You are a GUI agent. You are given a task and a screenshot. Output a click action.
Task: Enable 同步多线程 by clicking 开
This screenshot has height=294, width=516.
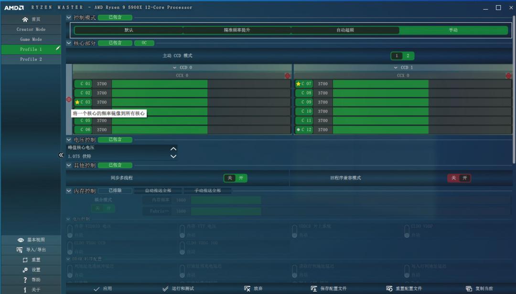240,178
